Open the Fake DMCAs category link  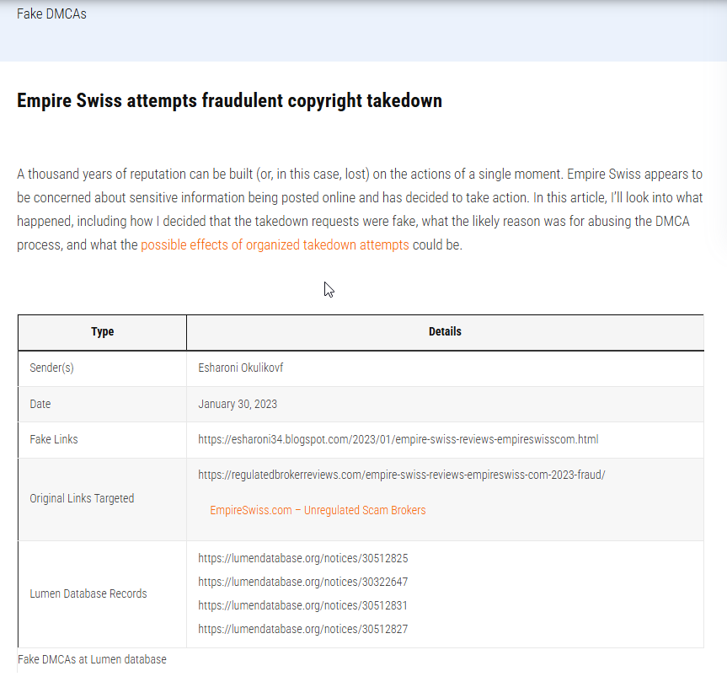51,14
